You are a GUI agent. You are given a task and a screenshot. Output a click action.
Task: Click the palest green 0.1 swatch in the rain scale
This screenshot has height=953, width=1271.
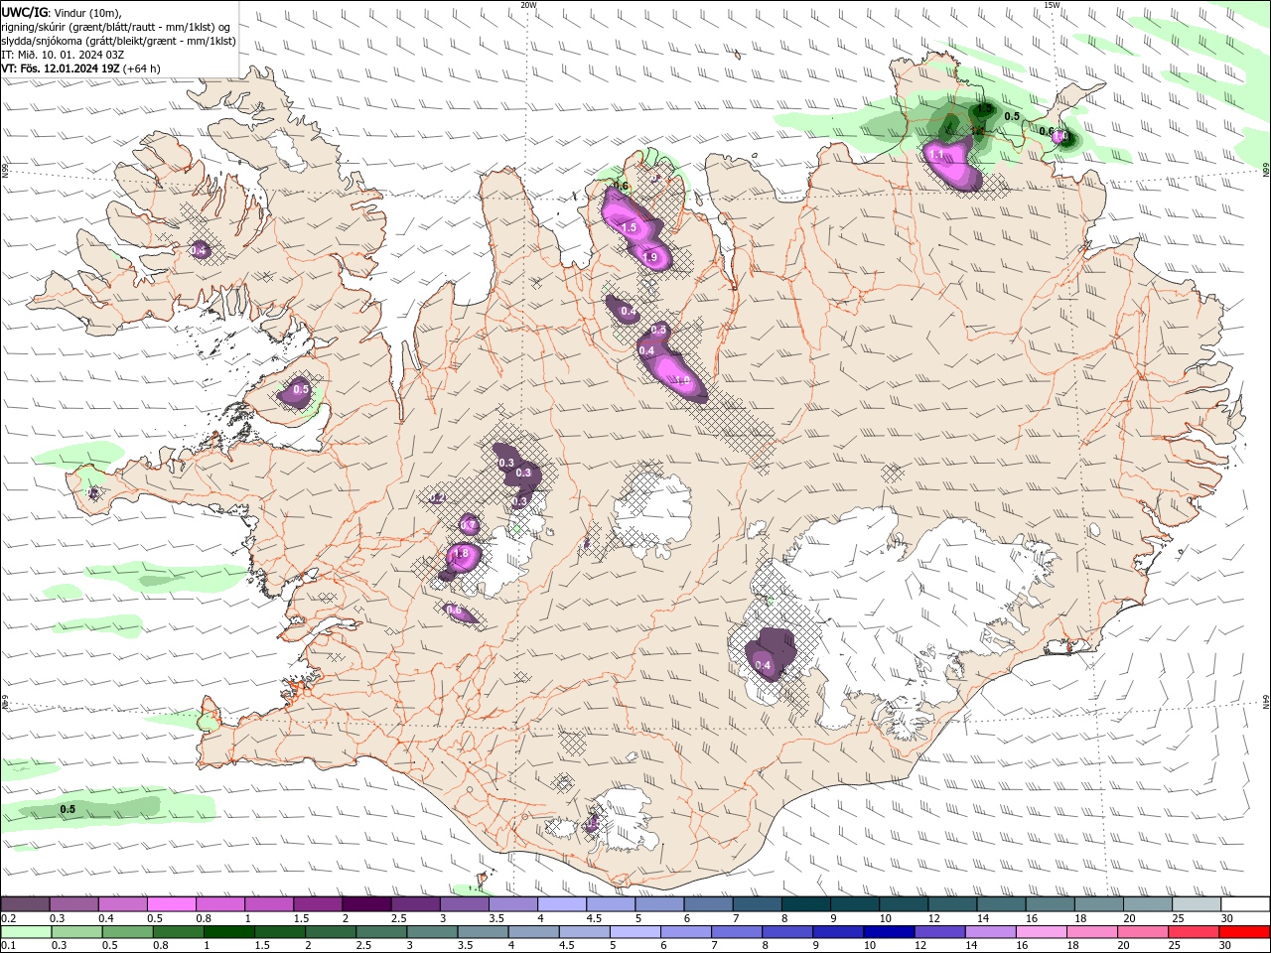click(x=26, y=932)
